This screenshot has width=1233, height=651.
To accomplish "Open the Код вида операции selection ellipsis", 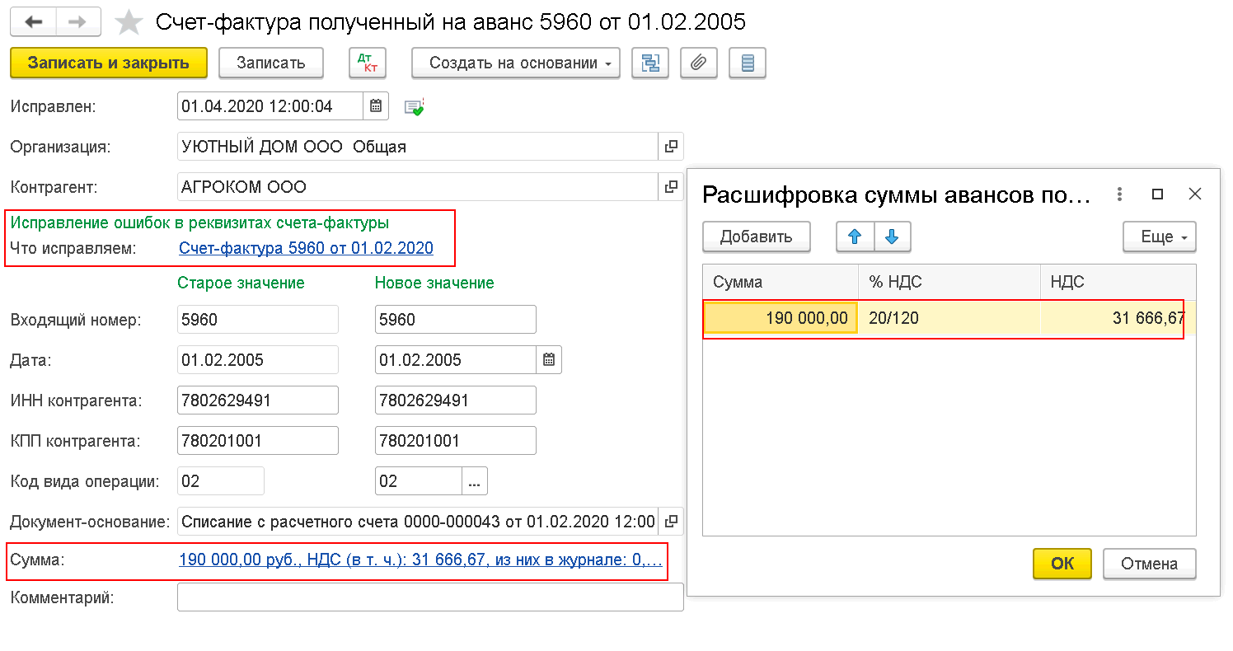I will coord(474,481).
